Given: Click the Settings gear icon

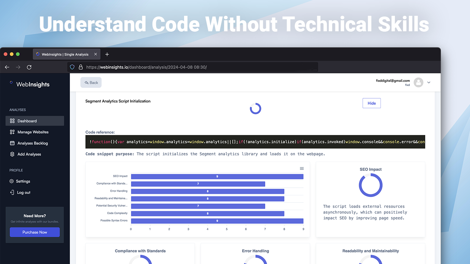Looking at the screenshot, I should pos(12,181).
